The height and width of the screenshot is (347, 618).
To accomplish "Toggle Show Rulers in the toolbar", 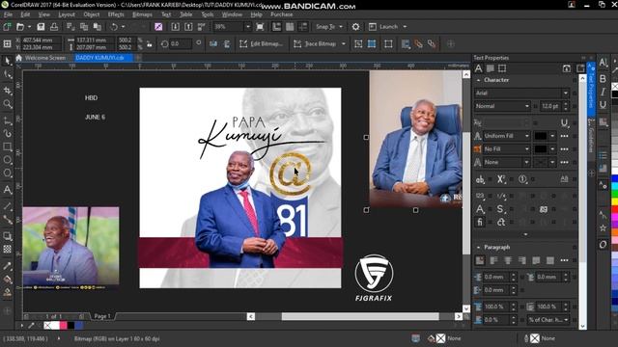I will coord(276,27).
